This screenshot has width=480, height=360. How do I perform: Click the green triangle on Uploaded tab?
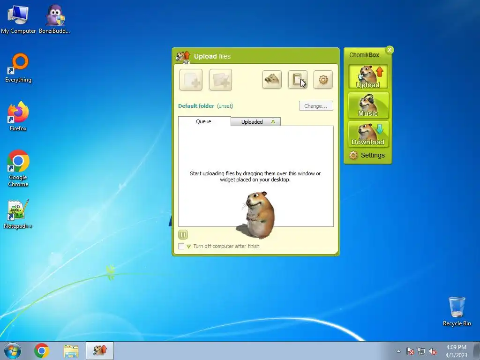pyautogui.click(x=273, y=121)
